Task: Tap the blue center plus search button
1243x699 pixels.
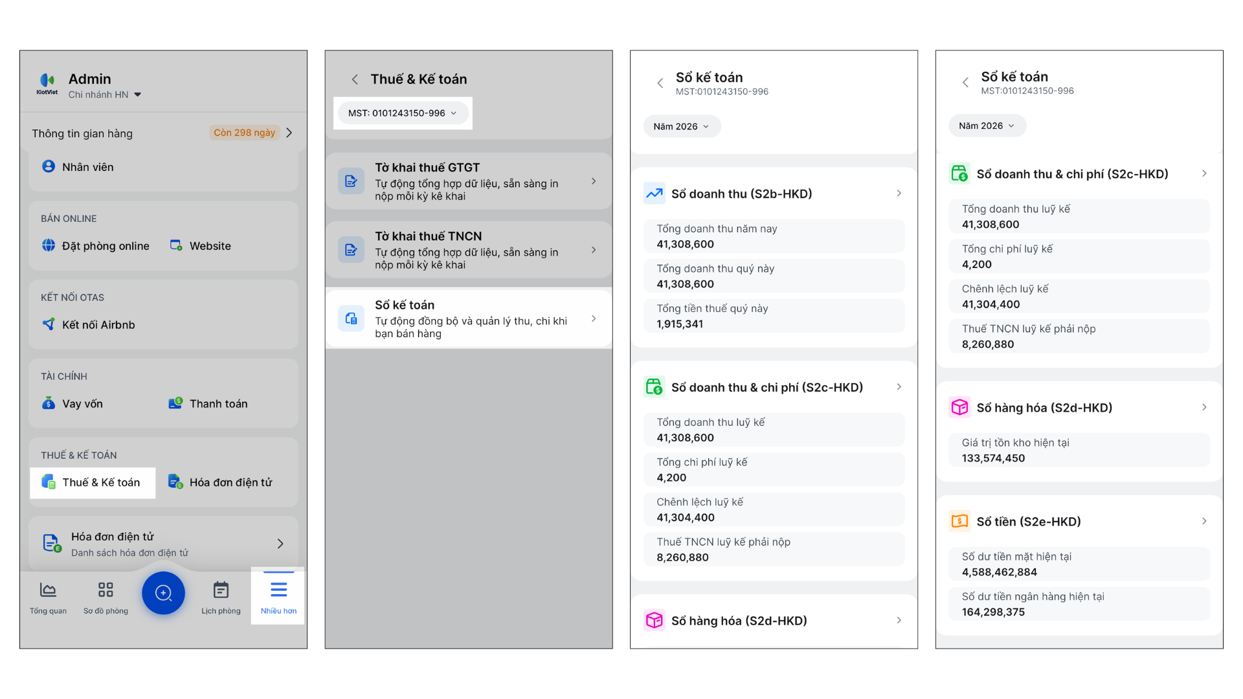Action: click(163, 592)
